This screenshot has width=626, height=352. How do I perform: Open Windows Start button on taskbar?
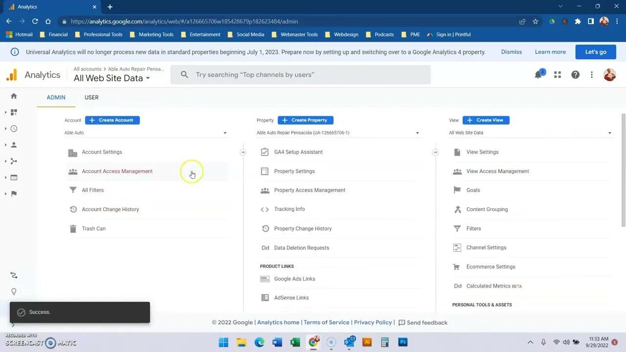(224, 342)
